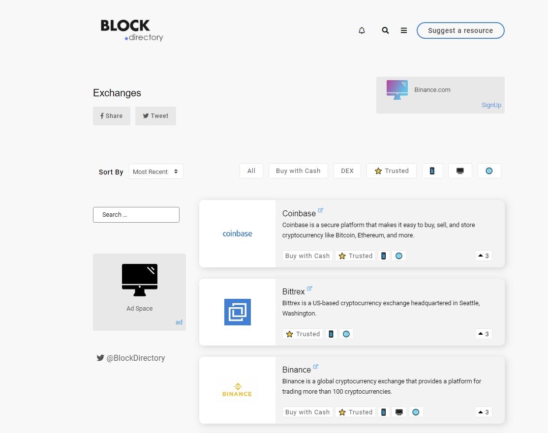Select the DEX filter tab
This screenshot has width=548, height=433.
point(347,171)
